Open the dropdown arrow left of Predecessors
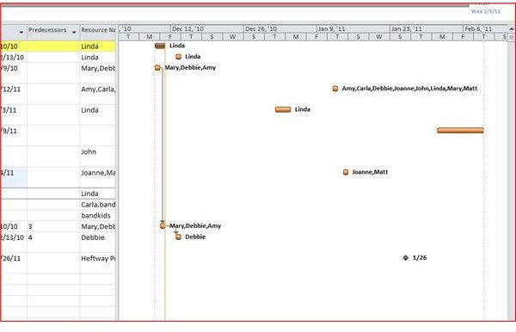Screen dimensions: 516x332 pyautogui.click(x=21, y=32)
